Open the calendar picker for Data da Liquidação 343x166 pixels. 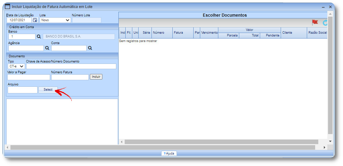pos(35,20)
